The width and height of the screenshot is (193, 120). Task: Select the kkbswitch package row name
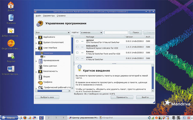coord(92,46)
